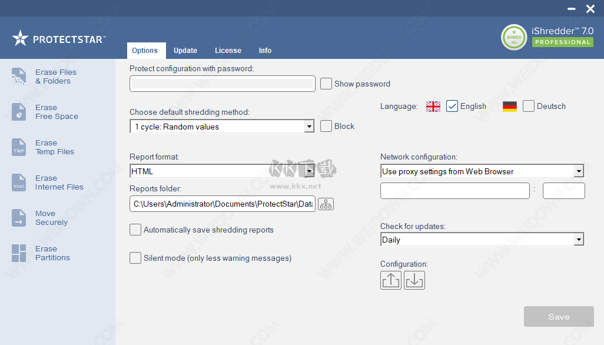Export configuration with the upload arrow icon
Image resolution: width=604 pixels, height=345 pixels.
391,280
